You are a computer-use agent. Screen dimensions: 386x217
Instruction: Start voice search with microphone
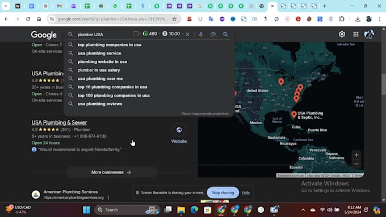coord(201,35)
